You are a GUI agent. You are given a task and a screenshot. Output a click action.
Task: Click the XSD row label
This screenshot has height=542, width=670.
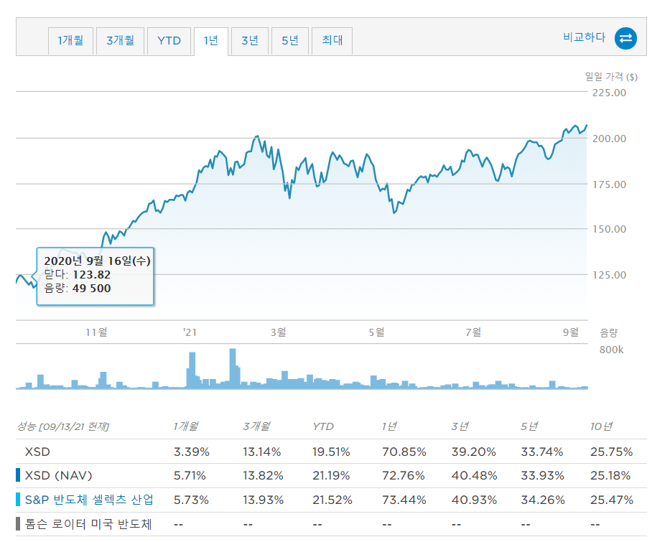click(x=37, y=452)
